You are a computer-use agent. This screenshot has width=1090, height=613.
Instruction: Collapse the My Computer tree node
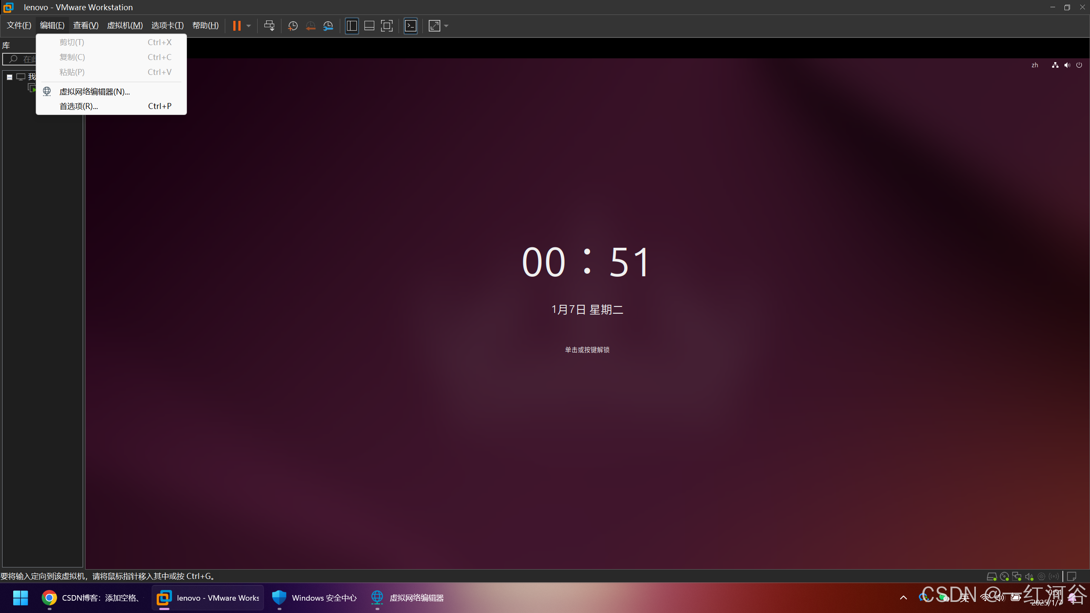(x=9, y=77)
